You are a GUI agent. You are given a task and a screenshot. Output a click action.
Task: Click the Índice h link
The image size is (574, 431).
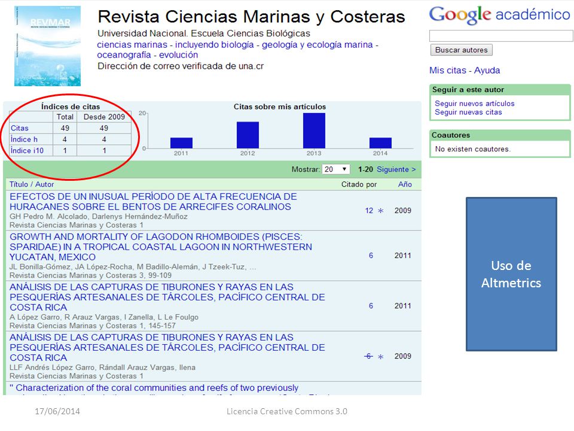[24, 139]
